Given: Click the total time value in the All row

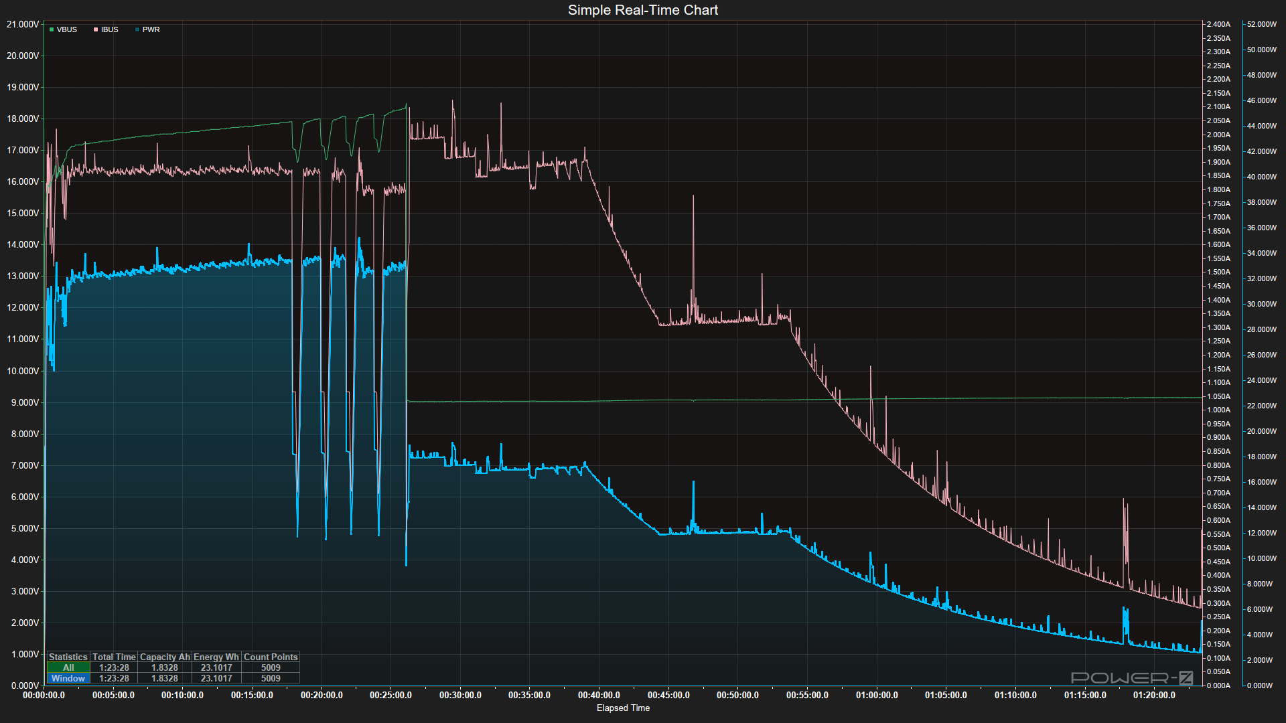Looking at the screenshot, I should [x=114, y=667].
